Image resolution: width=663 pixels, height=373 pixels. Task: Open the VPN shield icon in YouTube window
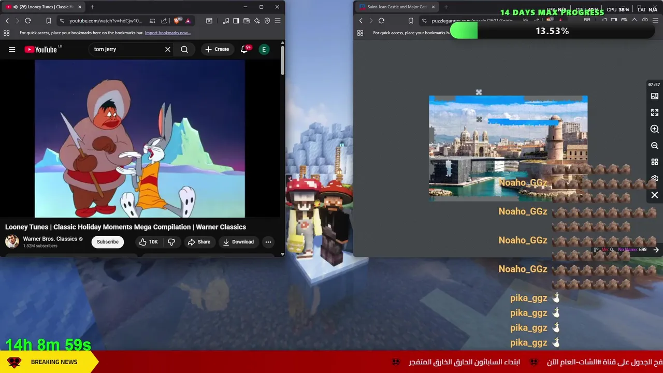[267, 21]
